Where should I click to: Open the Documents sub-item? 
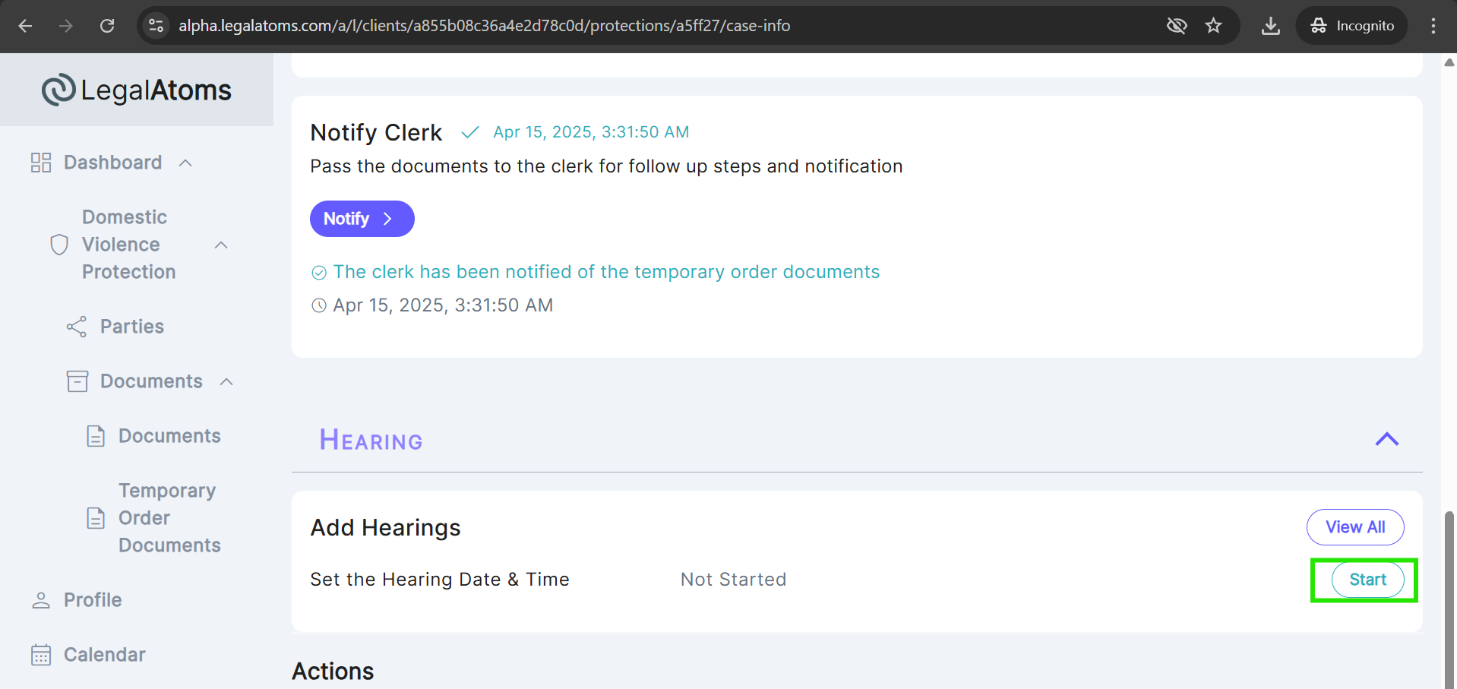[x=169, y=436]
